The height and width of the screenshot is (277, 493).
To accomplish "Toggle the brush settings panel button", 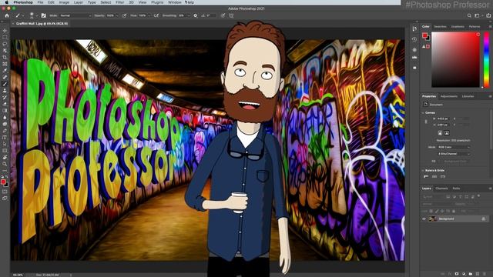I will click(x=43, y=15).
